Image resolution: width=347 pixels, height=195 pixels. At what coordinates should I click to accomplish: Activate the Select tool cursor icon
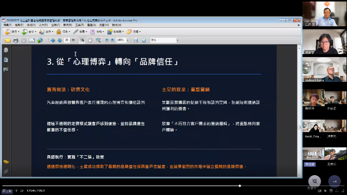[82, 40]
